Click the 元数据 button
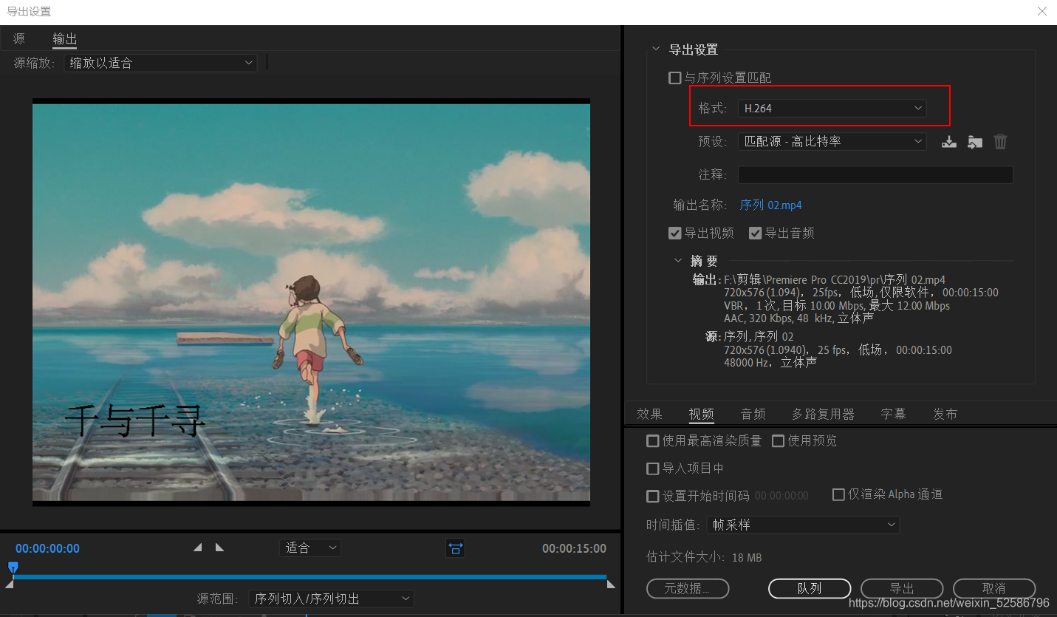 pos(688,588)
